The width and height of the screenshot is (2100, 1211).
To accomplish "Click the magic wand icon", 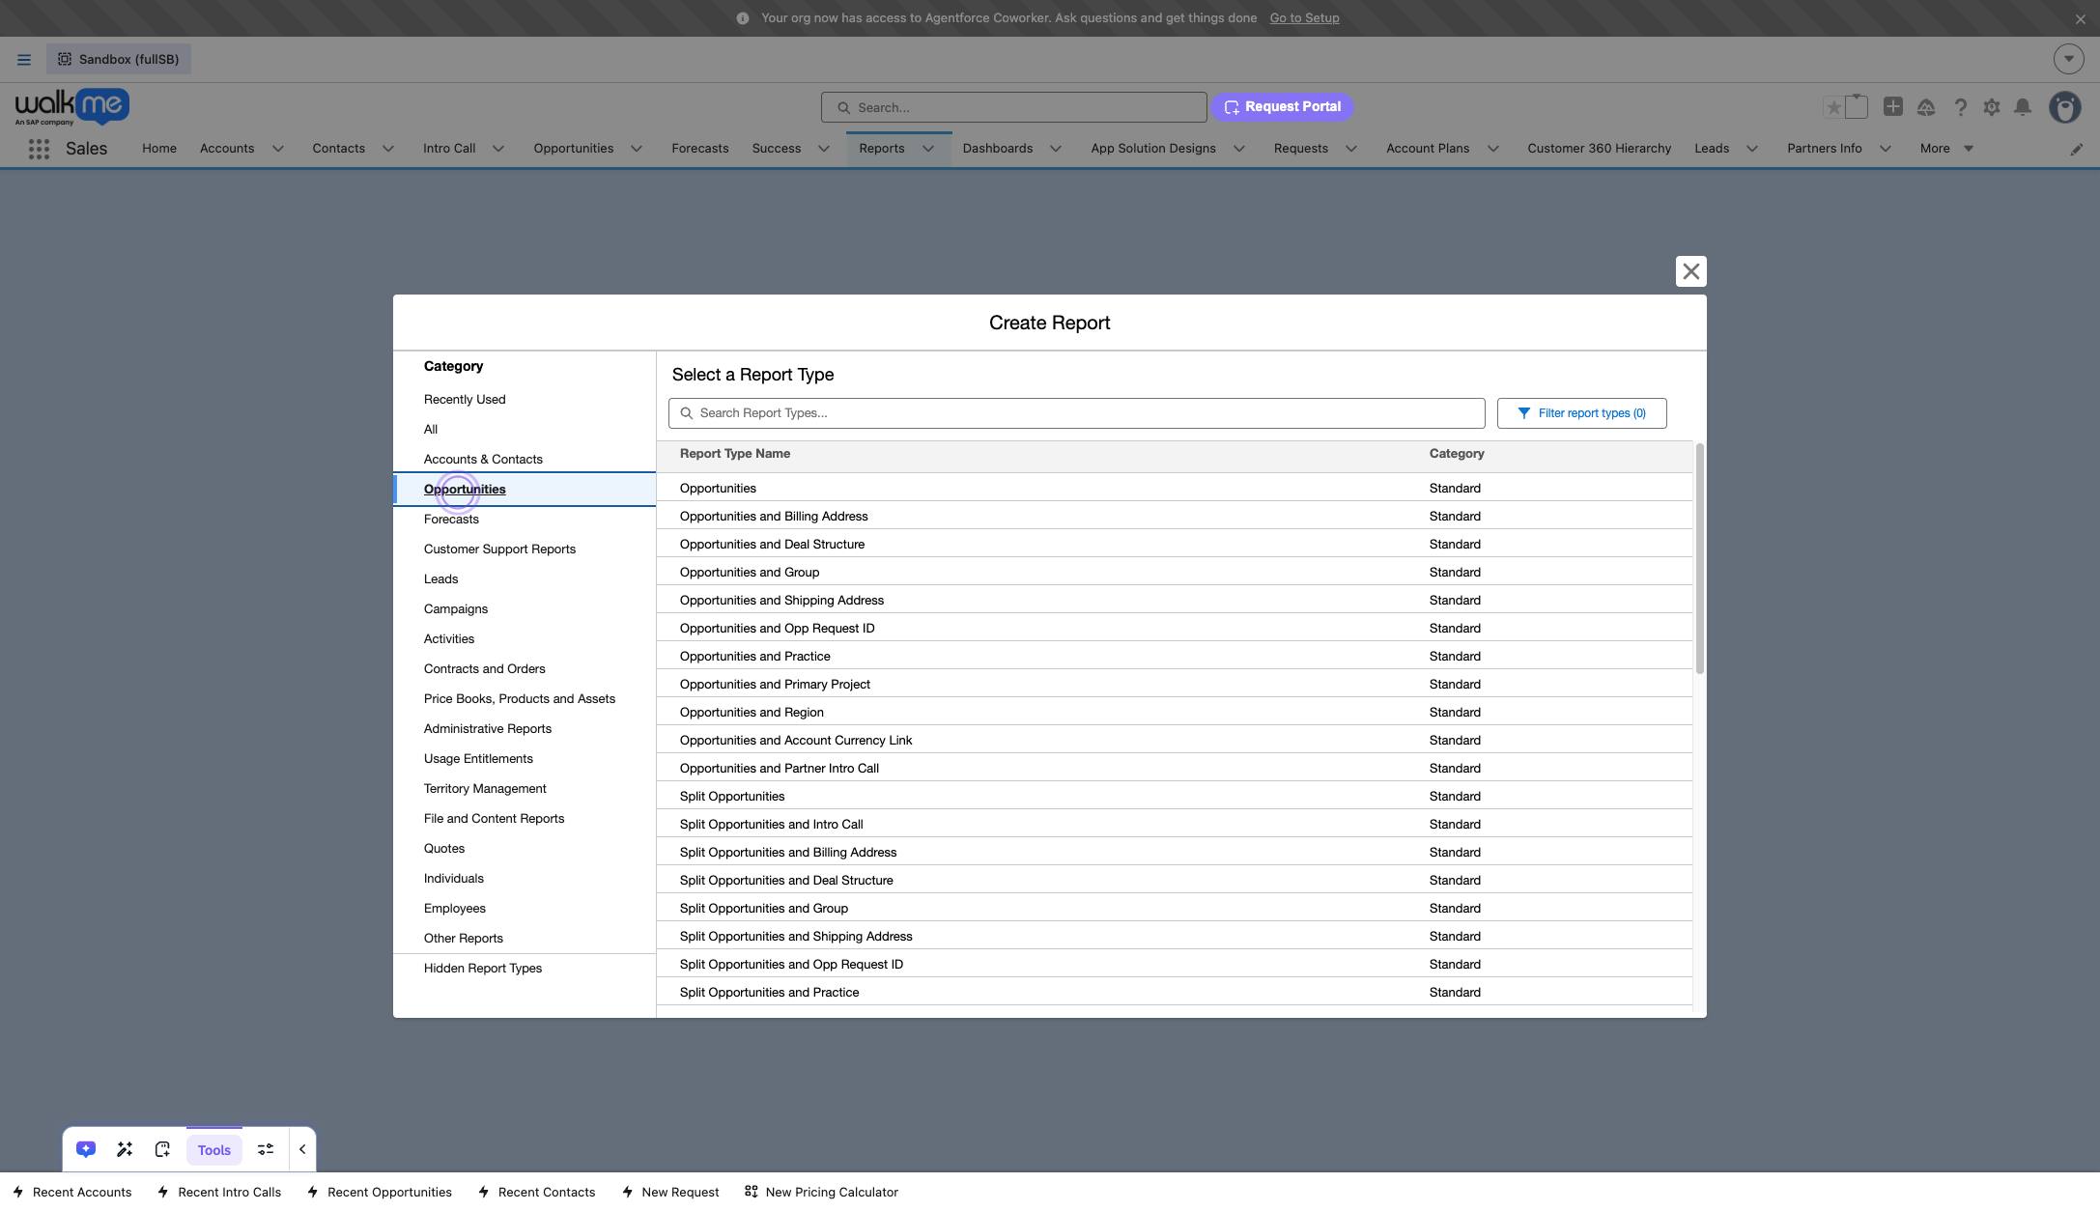I will pos(125,1149).
